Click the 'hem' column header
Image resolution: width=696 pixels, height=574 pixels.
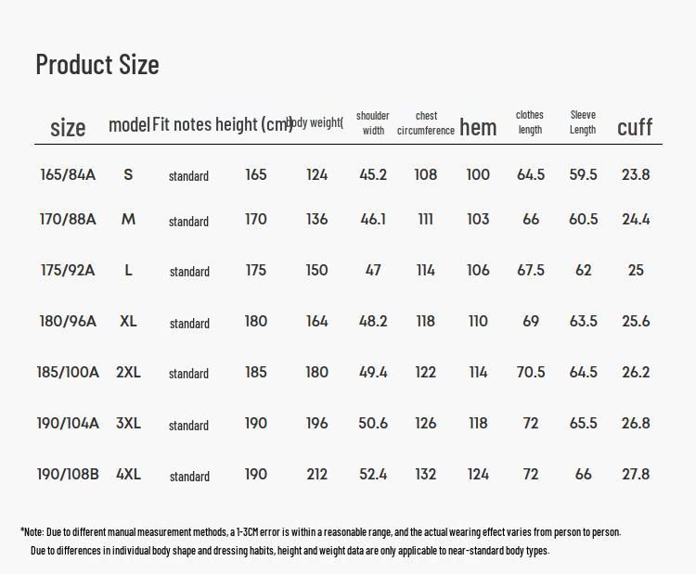coord(478,127)
